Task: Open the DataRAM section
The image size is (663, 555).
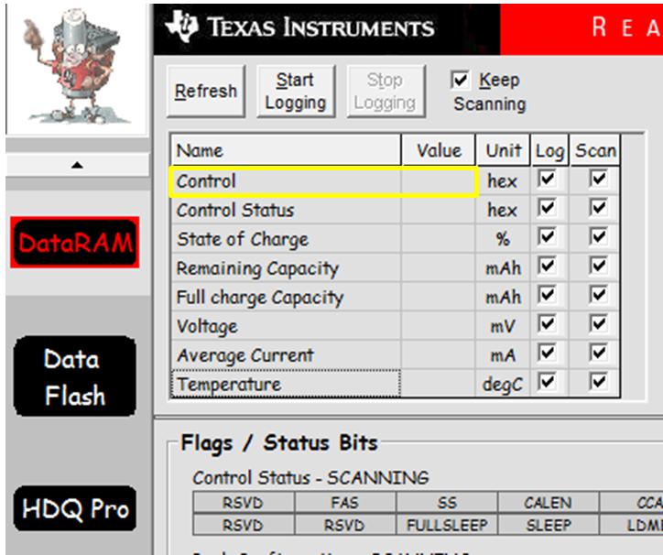Action: tap(75, 243)
